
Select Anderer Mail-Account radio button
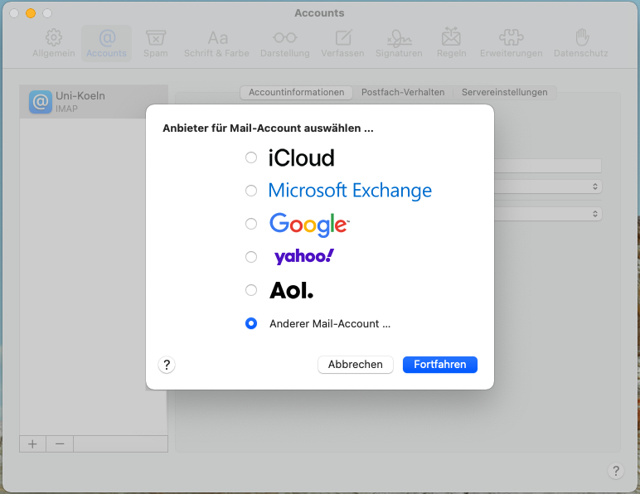(251, 323)
